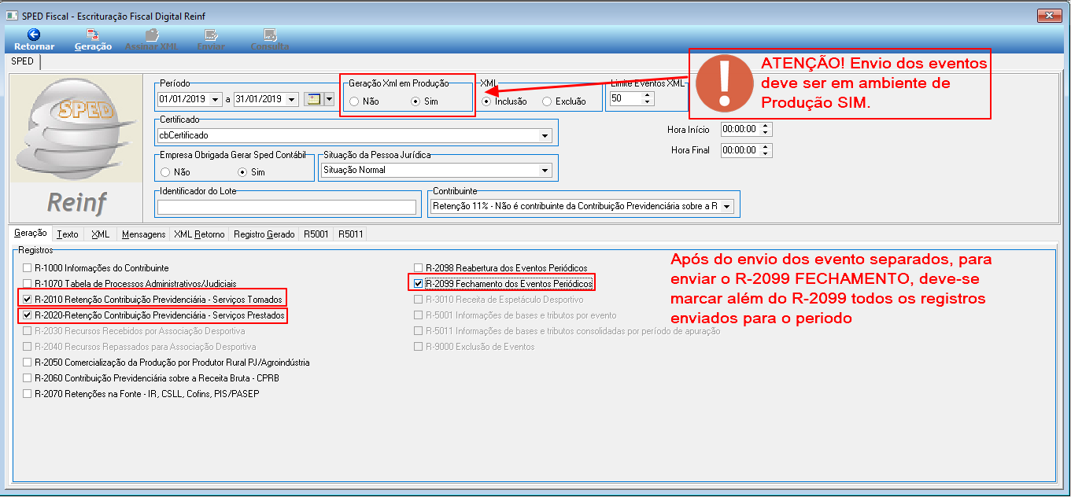This screenshot has height=497, width=1071.
Task: Select Sim for Geração Xml em Produção
Action: coord(416,101)
